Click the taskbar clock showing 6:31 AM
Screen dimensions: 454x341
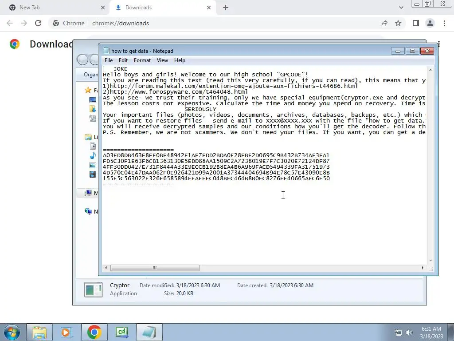pyautogui.click(x=431, y=332)
